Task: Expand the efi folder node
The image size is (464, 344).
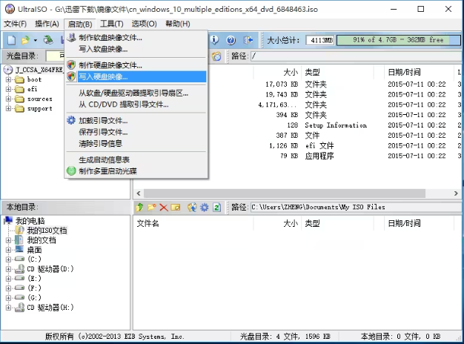Action: point(8,89)
